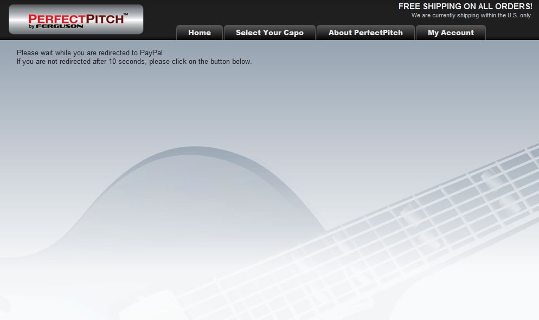The height and width of the screenshot is (320, 539).
Task: Click the curved guitar body background shape
Action: point(193,192)
